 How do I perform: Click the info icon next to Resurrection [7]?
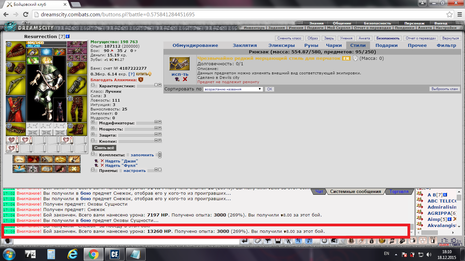point(68,36)
